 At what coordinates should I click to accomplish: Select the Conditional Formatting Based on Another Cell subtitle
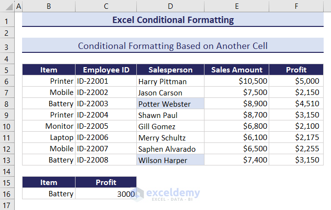tap(173, 46)
